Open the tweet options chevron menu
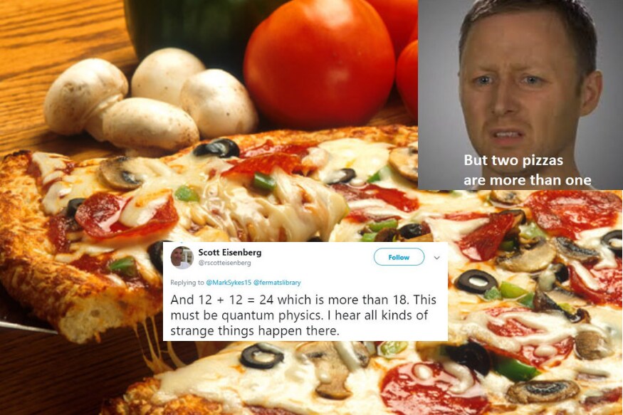 click(436, 258)
